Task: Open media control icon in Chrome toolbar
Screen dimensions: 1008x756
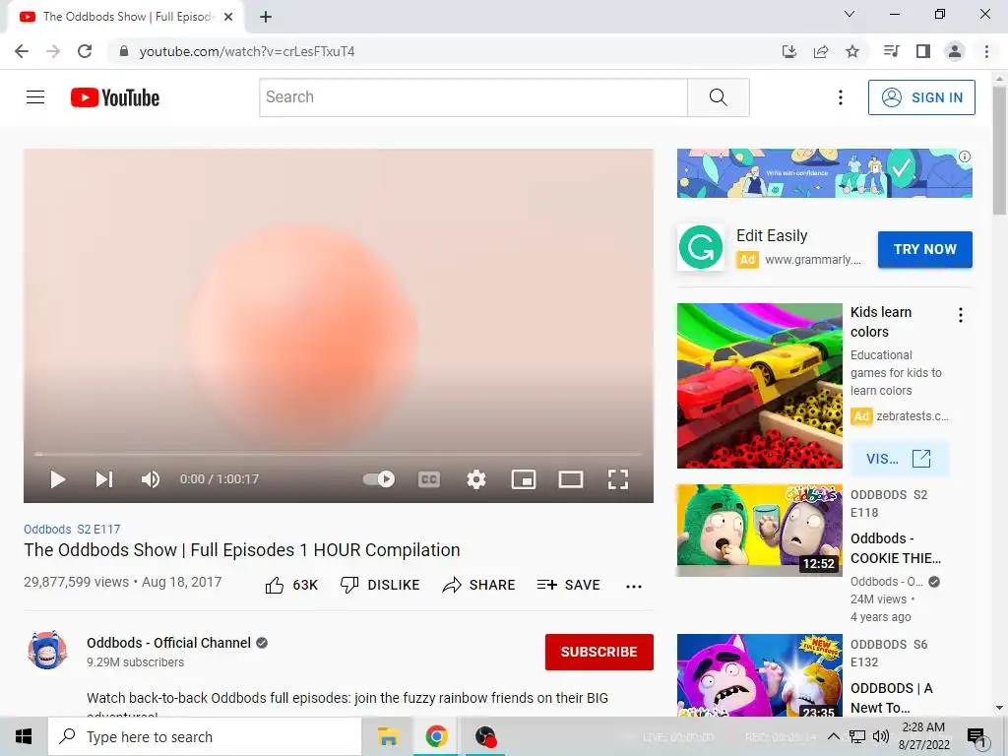Action: coord(892,51)
